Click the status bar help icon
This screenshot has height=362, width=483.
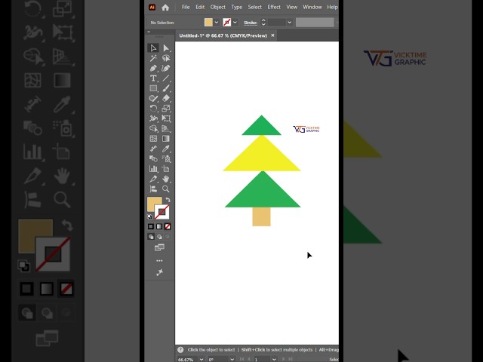[180, 350]
